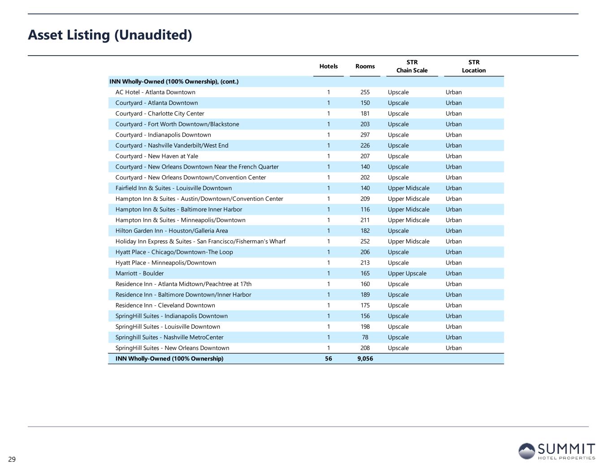Select Hampton Inn & Suites - Baltimore Inner Harbor
The width and height of the screenshot is (612, 473).
(178, 210)
